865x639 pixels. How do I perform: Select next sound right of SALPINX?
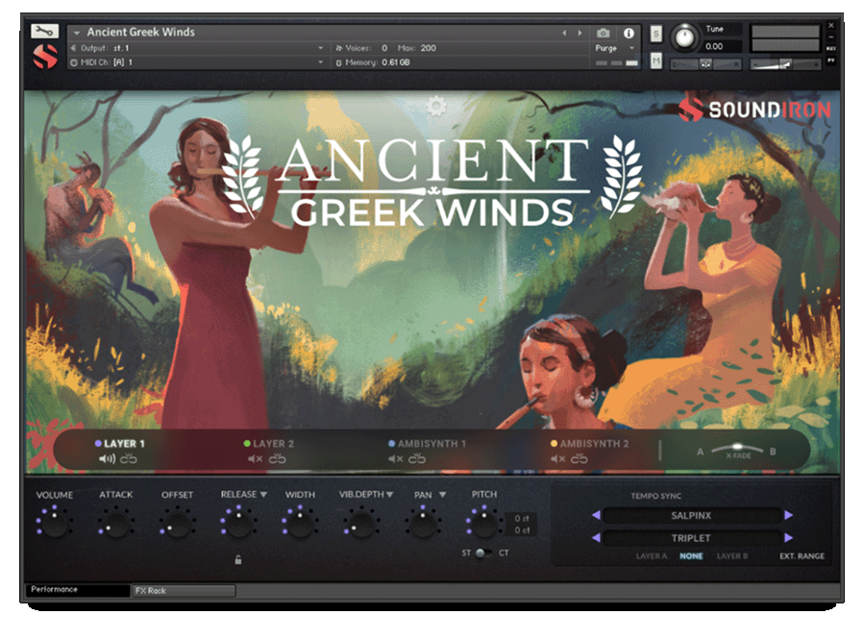[788, 515]
